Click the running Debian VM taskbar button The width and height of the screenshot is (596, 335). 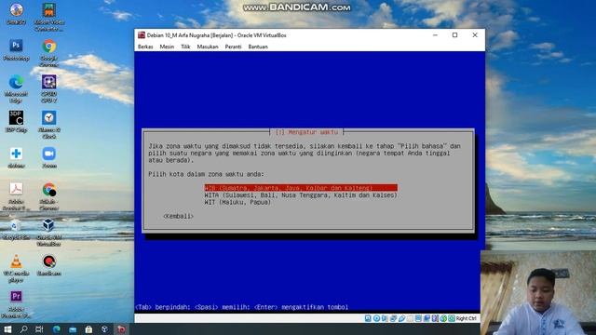pos(121,329)
